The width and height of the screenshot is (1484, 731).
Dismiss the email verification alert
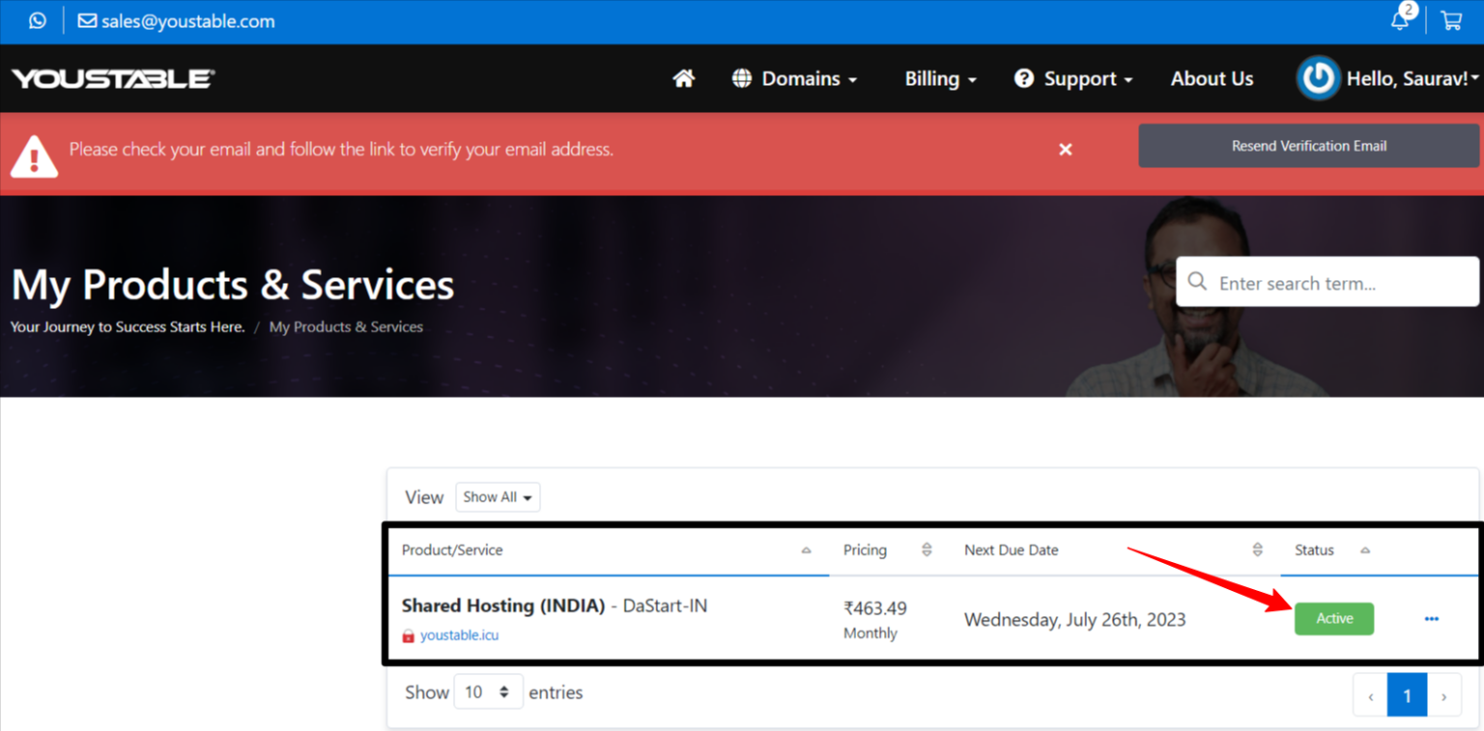(1066, 150)
